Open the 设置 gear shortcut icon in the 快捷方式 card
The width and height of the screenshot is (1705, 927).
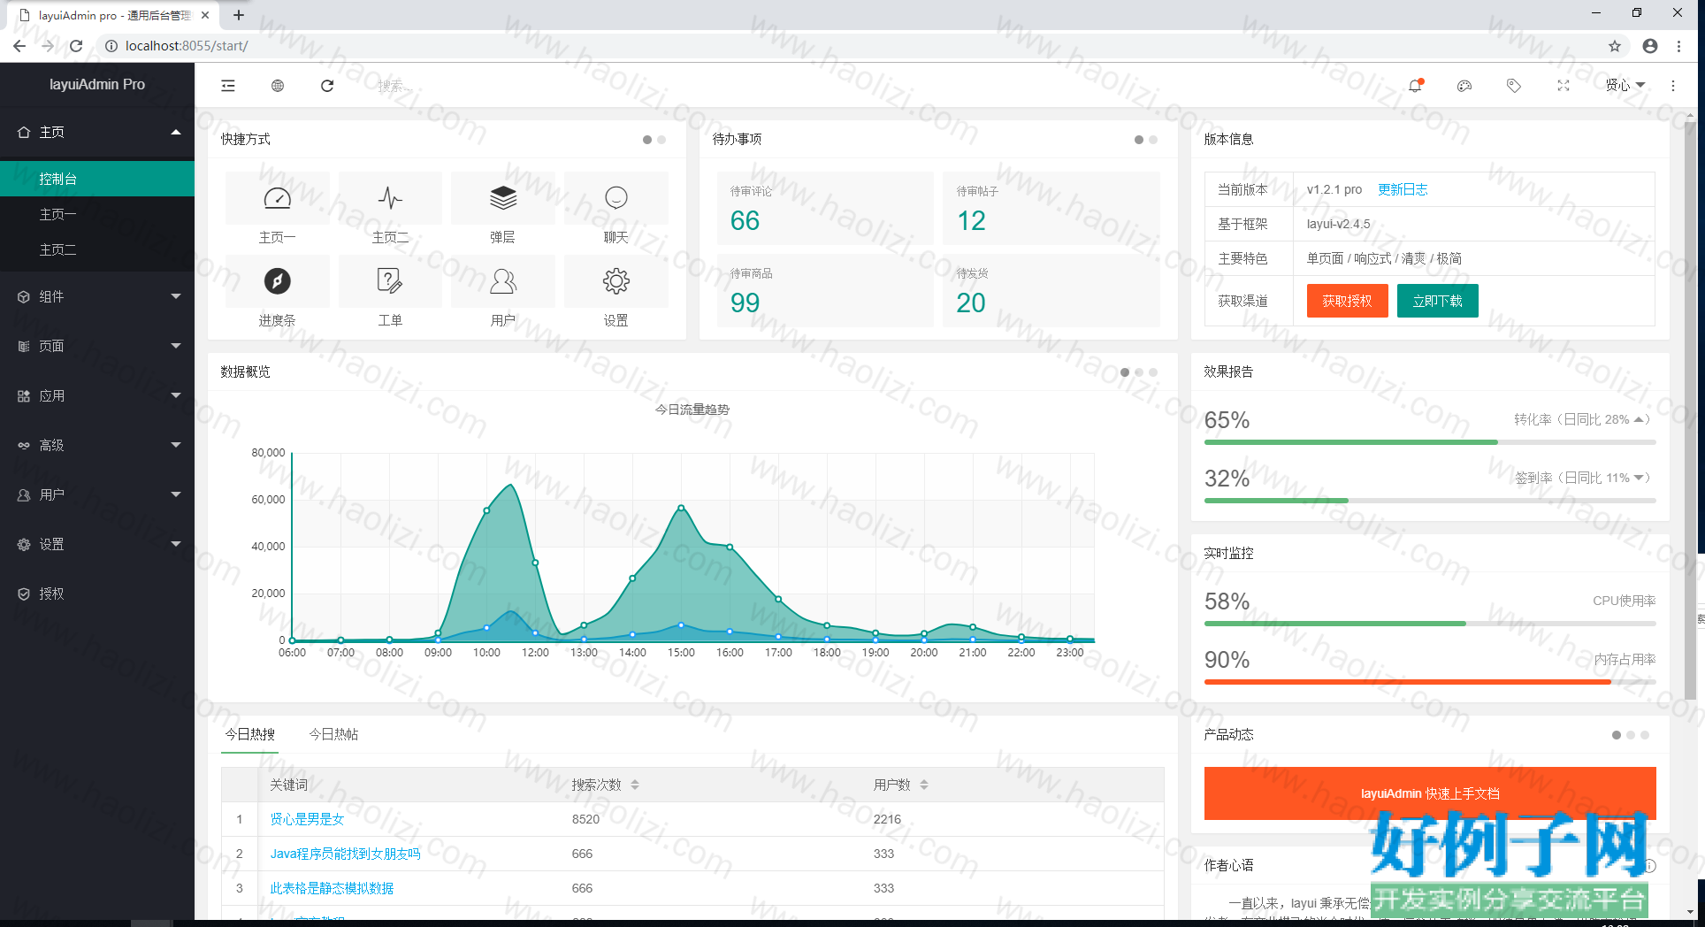pyautogui.click(x=616, y=281)
